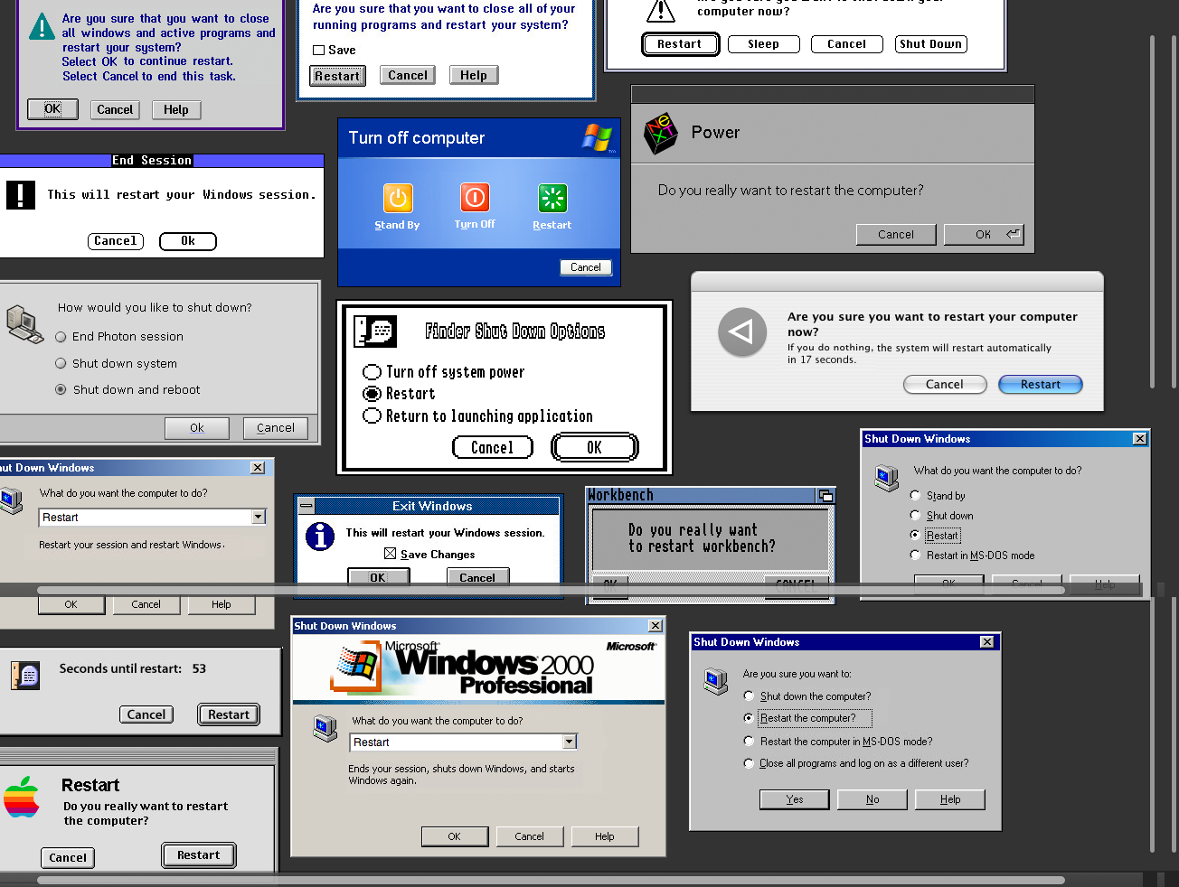Click Cancel in the NeXT Power dialog
This screenshot has height=887, width=1179.
tap(896, 235)
